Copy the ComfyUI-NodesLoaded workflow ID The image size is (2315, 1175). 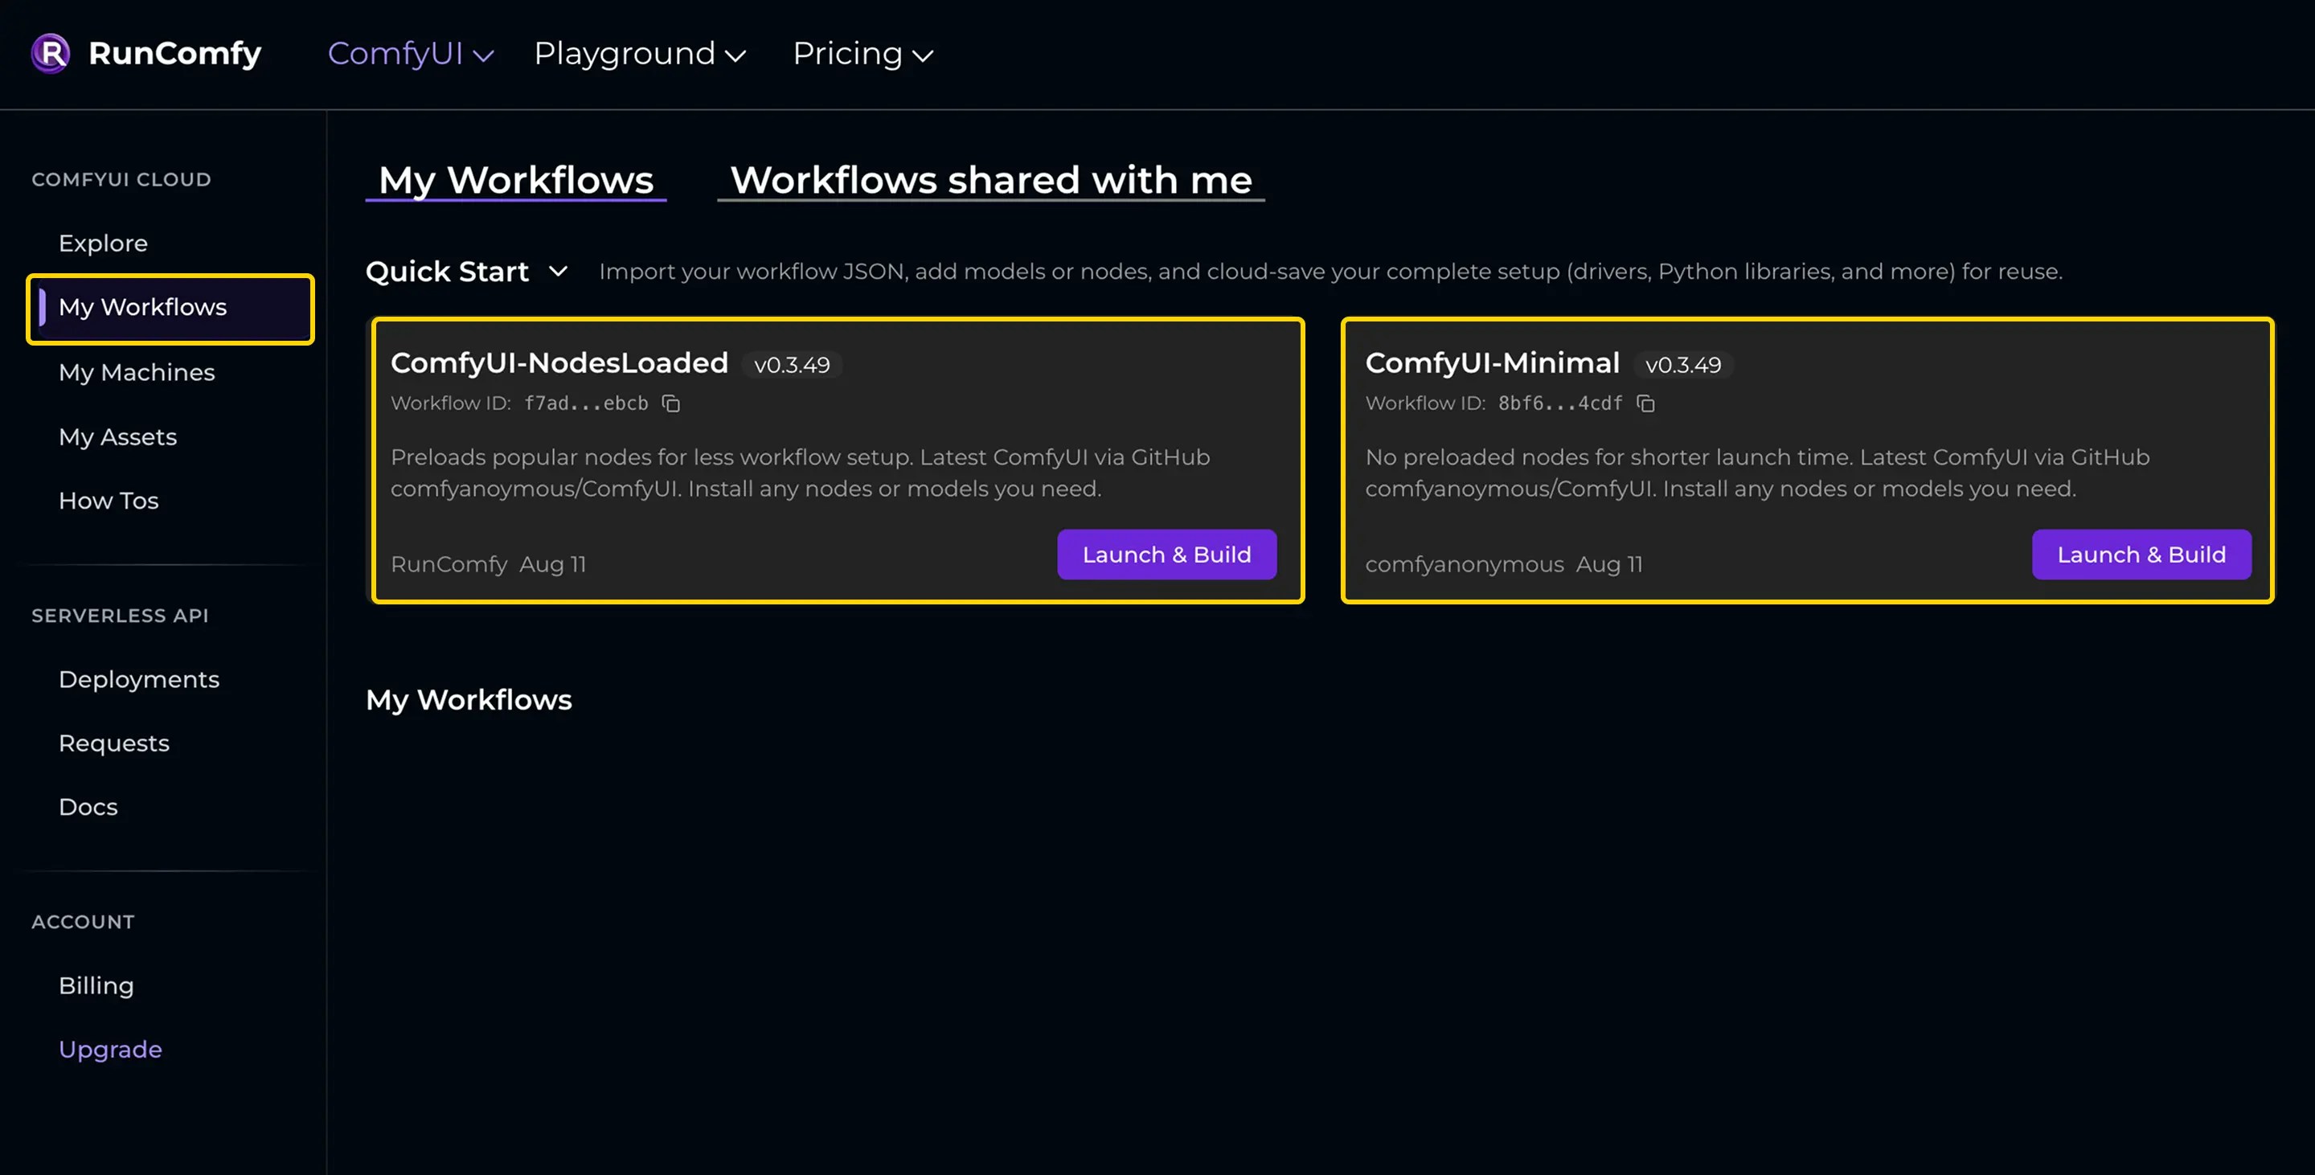[671, 403]
